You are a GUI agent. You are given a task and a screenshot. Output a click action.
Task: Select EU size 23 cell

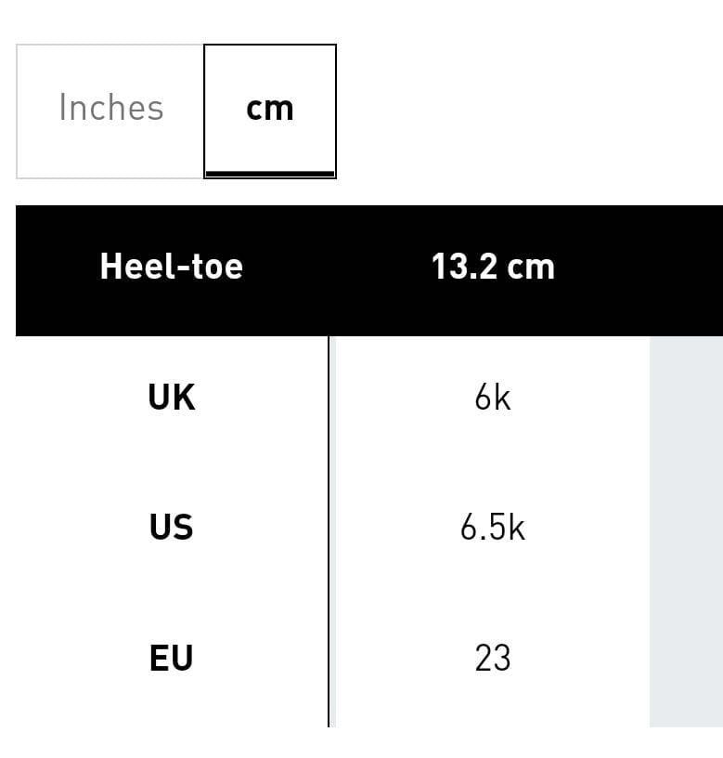pos(493,658)
